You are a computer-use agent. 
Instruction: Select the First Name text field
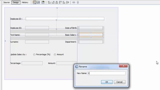(x=37, y=35)
